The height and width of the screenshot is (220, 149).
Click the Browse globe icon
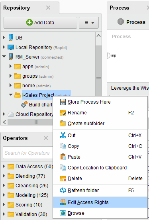pyautogui.click(x=63, y=213)
